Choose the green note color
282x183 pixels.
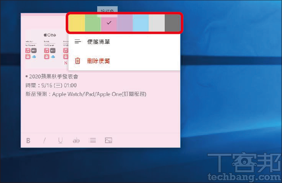click(93, 23)
